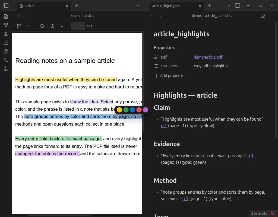
Task: Close the article tab
Action: [x=67, y=6]
